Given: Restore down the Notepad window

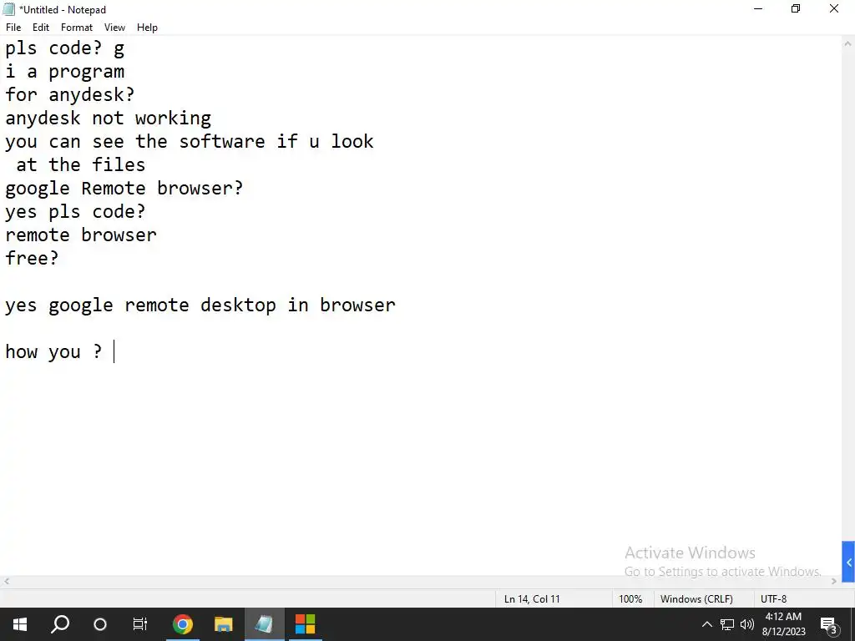Looking at the screenshot, I should [x=796, y=8].
